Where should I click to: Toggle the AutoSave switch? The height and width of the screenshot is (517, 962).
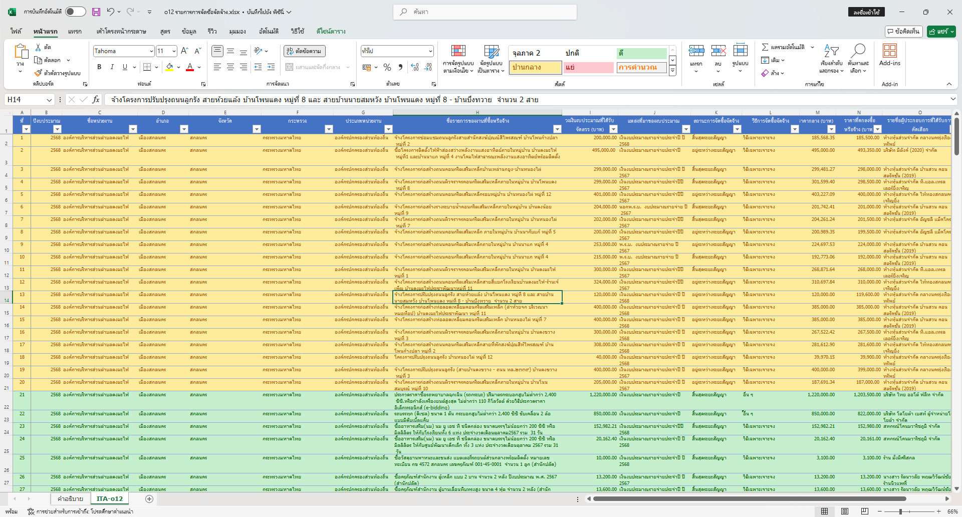pos(75,12)
